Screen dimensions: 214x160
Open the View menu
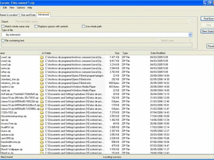pyautogui.click(x=12, y=8)
